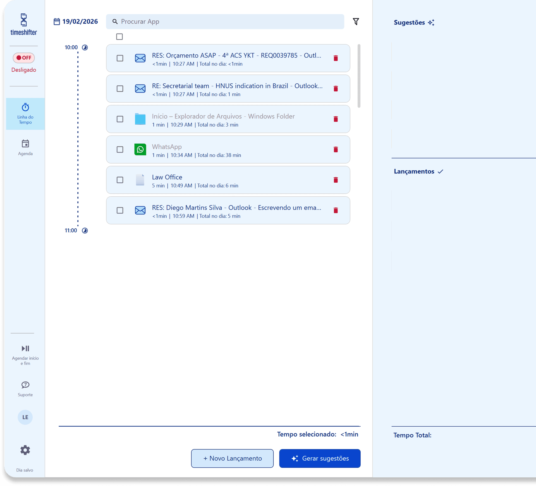
Task: Open the LE user avatar
Action: (x=25, y=417)
